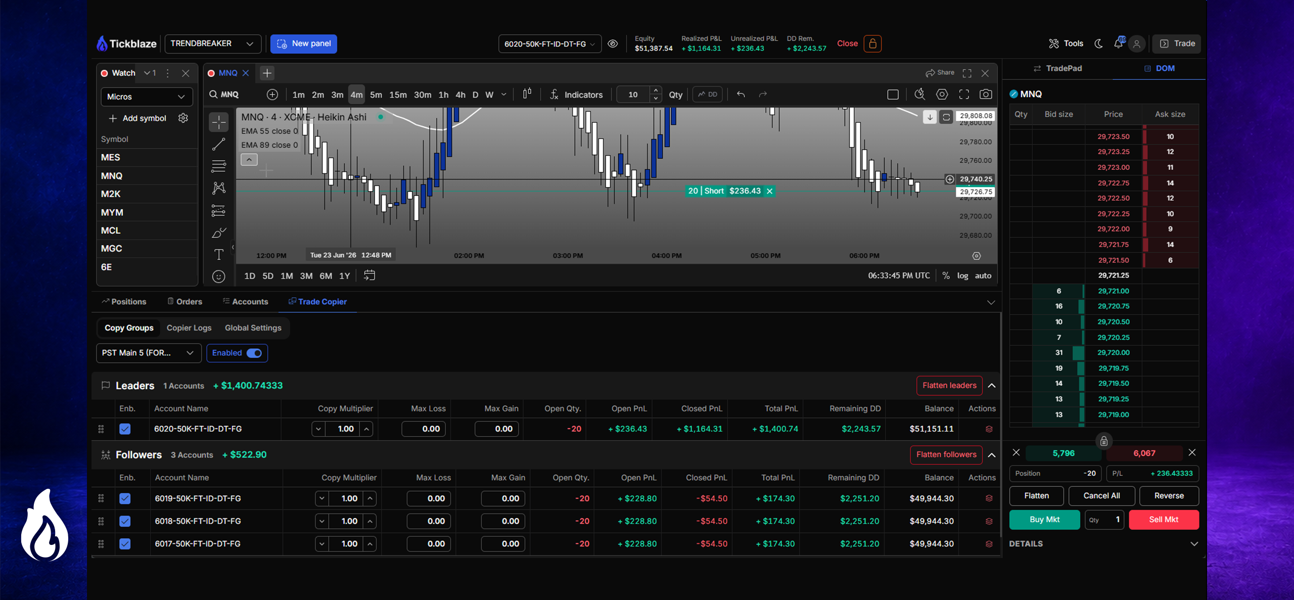Switch to the Copier Logs tab

[189, 328]
